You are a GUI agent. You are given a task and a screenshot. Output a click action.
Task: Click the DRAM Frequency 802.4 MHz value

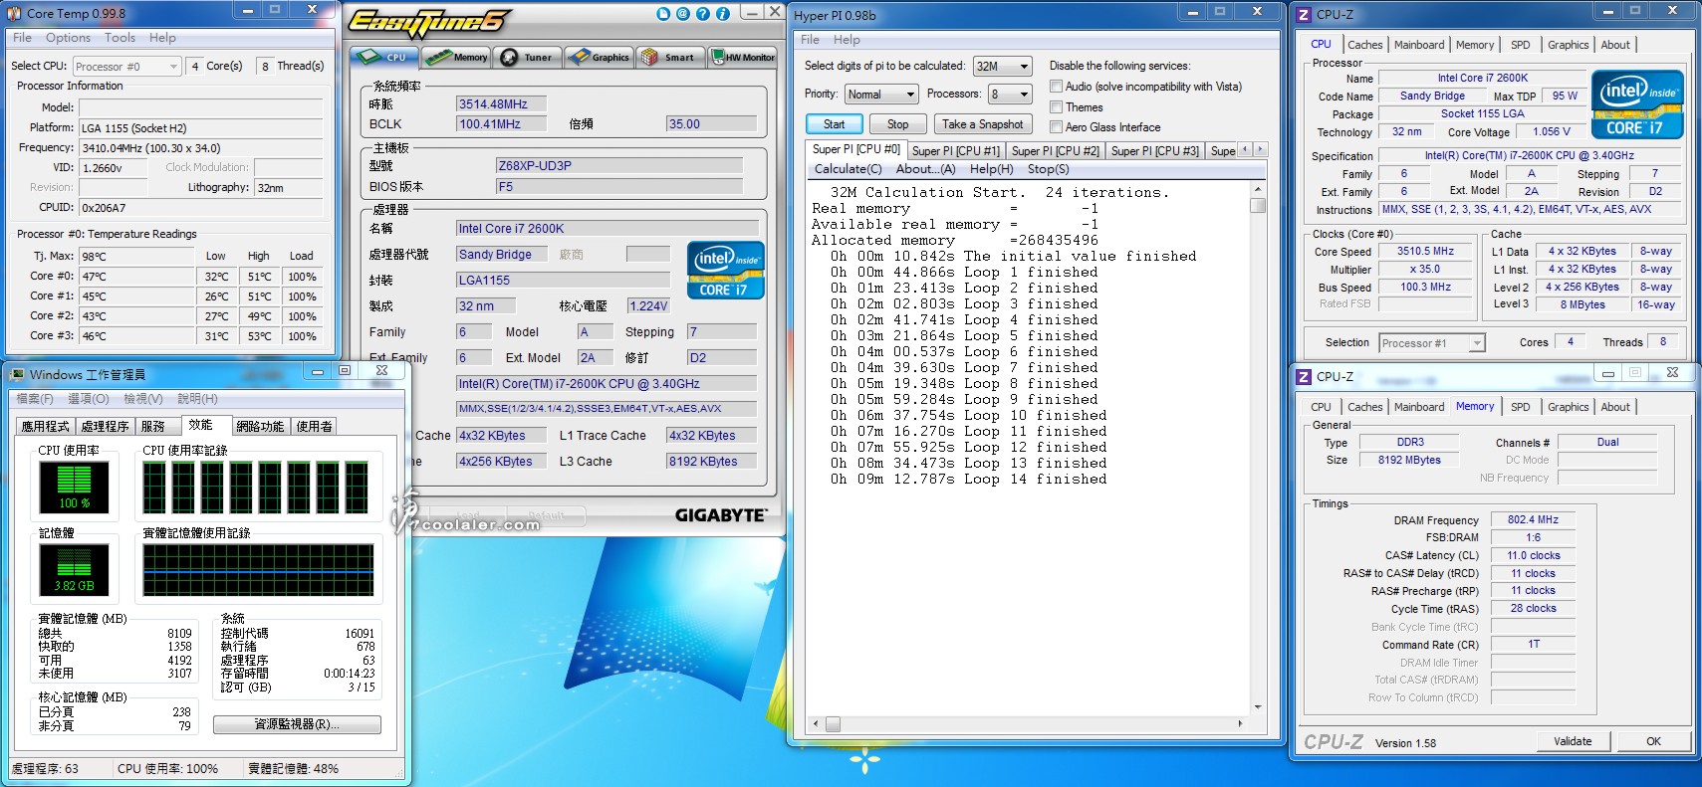click(x=1533, y=519)
